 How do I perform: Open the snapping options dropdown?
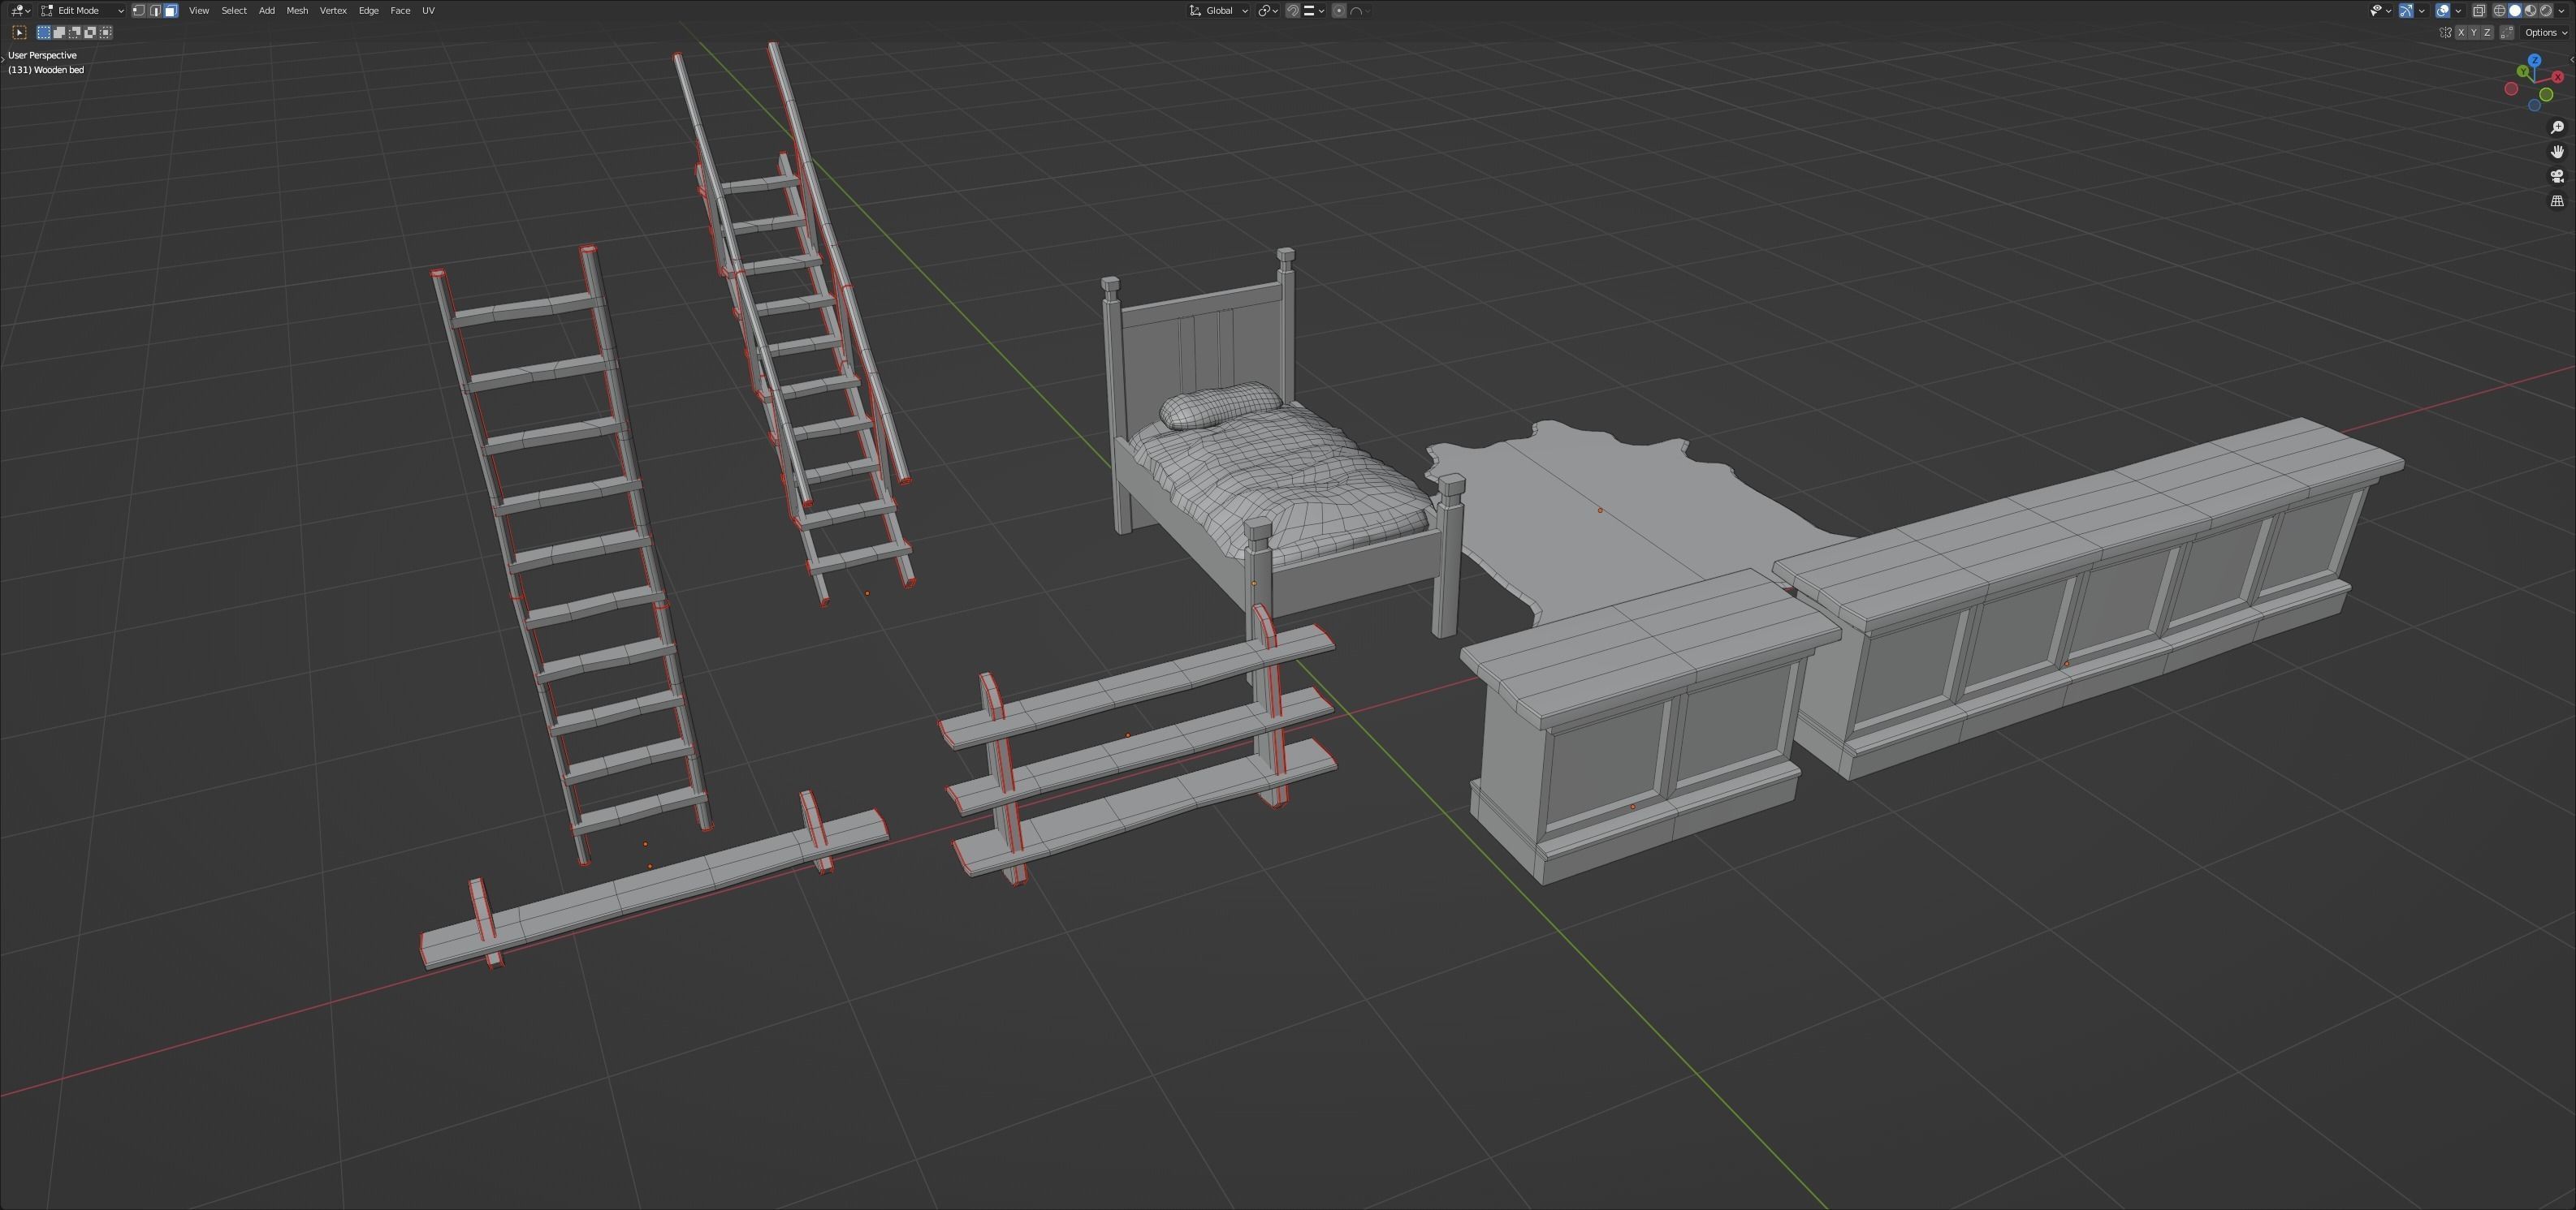pyautogui.click(x=1314, y=10)
